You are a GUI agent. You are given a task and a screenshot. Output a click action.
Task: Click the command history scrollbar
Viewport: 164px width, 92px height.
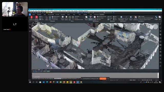158,75
